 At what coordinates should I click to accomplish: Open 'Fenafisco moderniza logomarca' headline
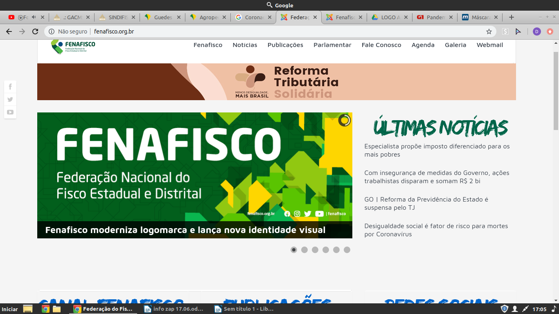pyautogui.click(x=185, y=230)
